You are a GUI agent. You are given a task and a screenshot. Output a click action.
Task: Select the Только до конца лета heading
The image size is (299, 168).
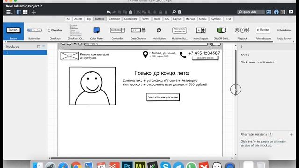coord(162,73)
